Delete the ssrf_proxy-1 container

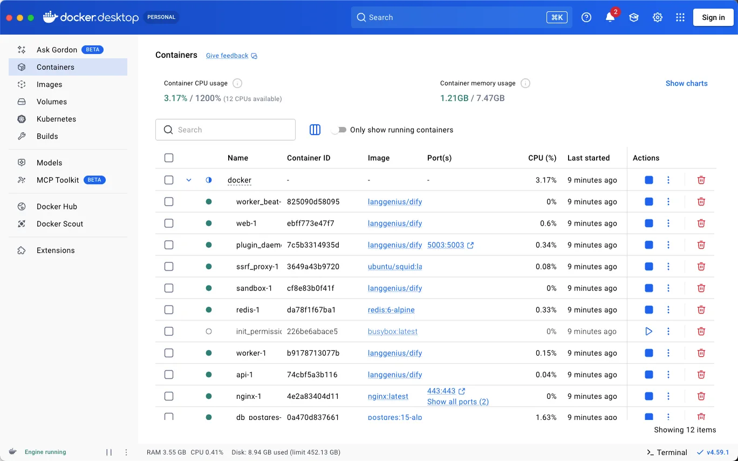(701, 266)
